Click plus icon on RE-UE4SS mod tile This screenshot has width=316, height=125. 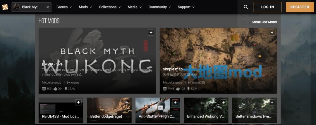point(78,103)
